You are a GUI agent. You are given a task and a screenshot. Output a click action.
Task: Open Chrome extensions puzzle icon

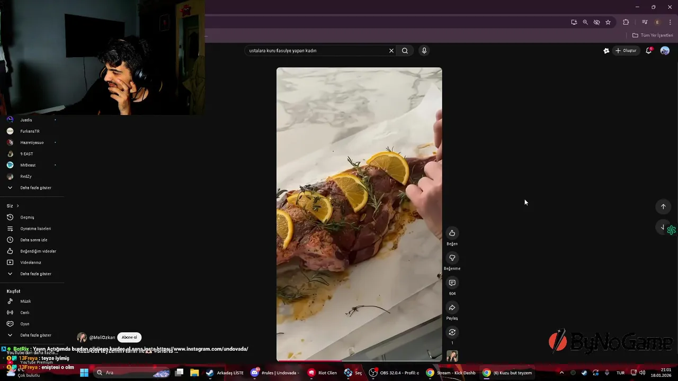click(x=626, y=22)
